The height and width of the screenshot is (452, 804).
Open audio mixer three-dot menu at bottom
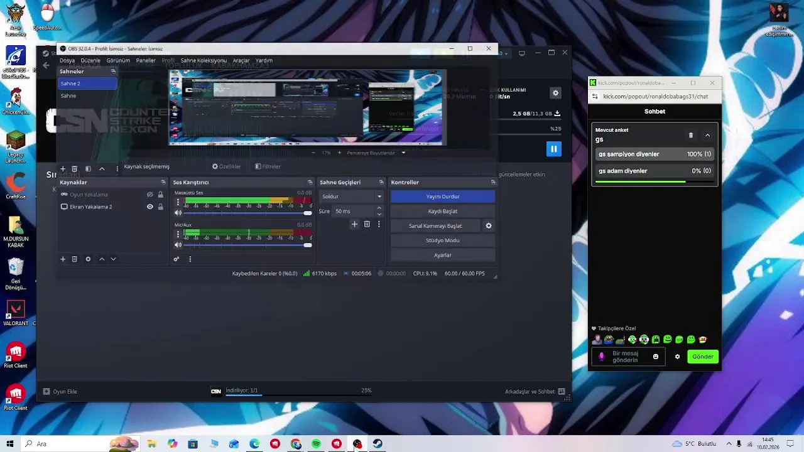click(190, 259)
